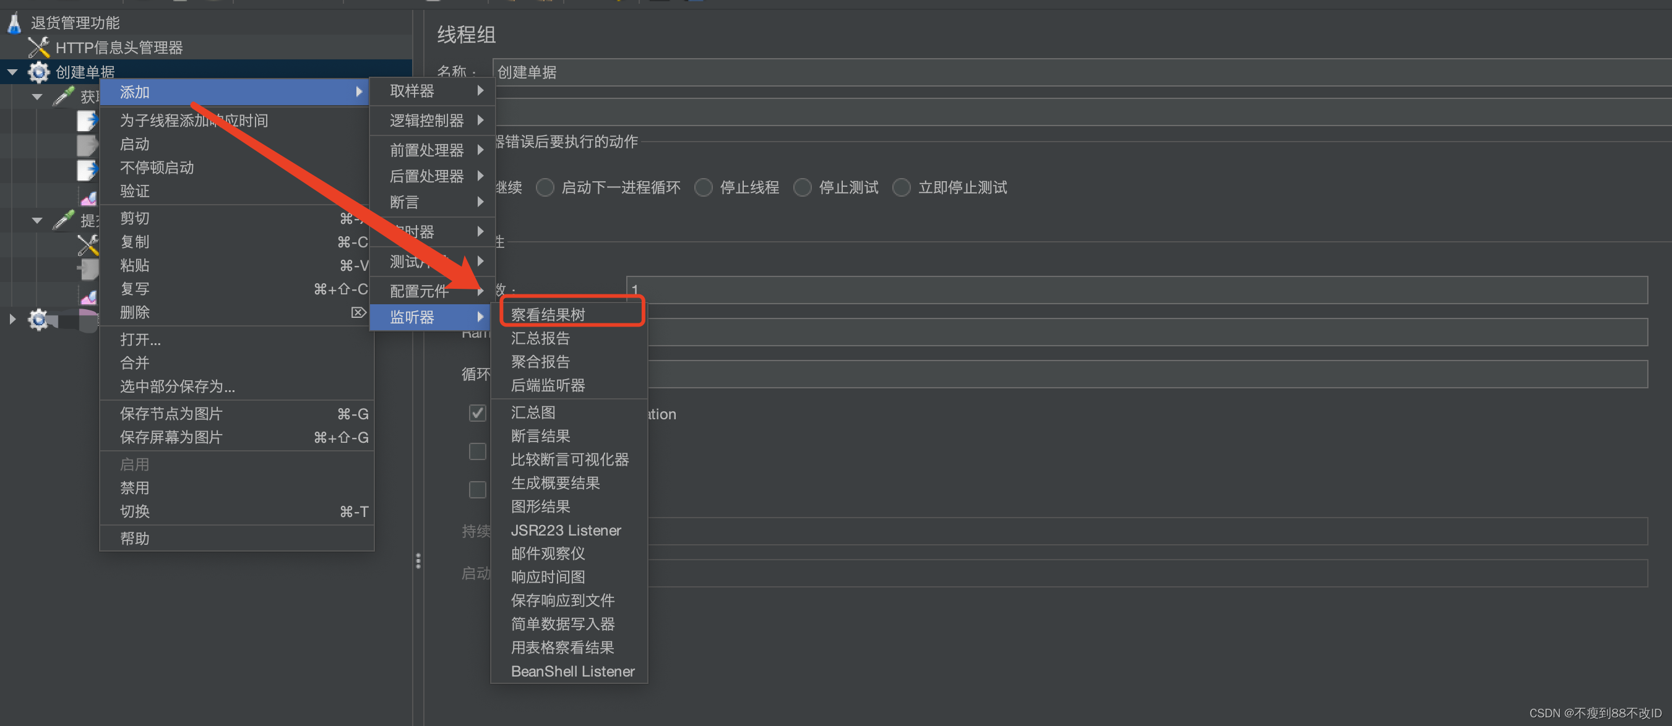Click the bottom collapsed thread group gear icon
This screenshot has height=726, width=1672.
(38, 319)
